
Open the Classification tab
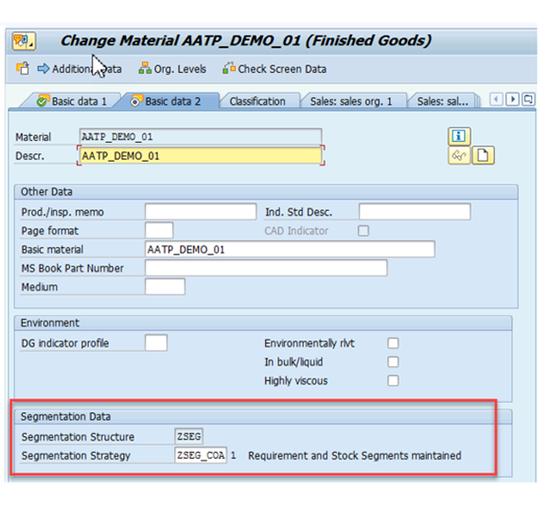click(x=257, y=101)
